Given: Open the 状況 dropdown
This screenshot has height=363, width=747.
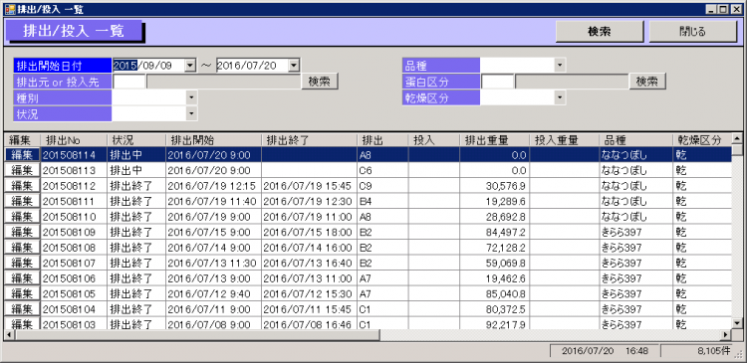Looking at the screenshot, I should click(191, 113).
